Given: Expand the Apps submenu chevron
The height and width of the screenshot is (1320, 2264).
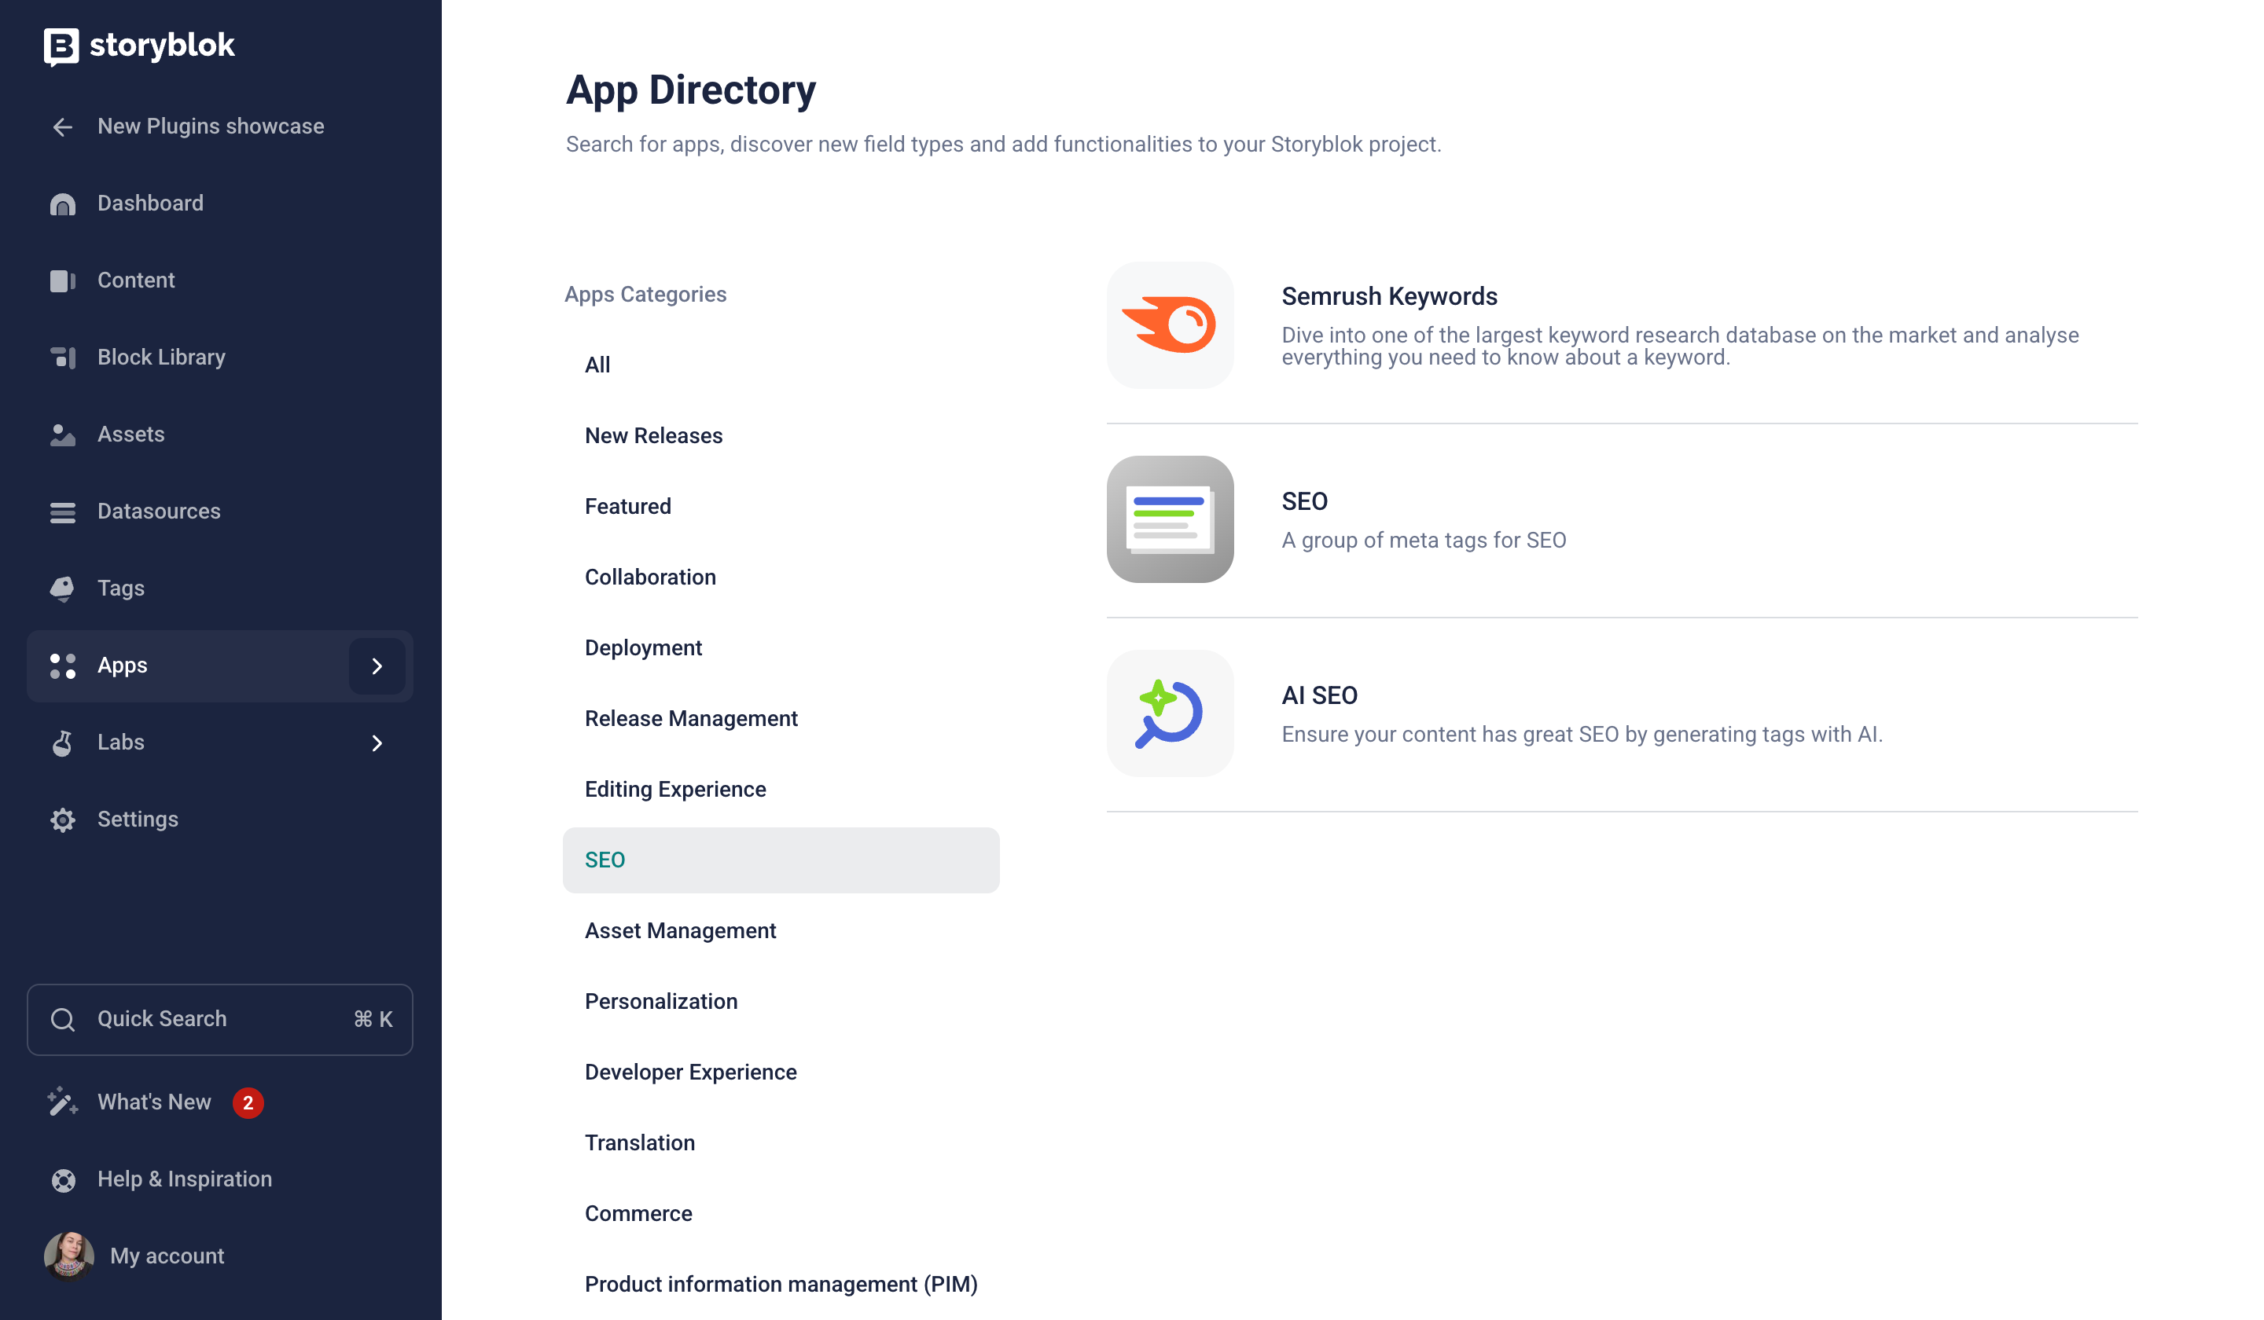Looking at the screenshot, I should click(x=377, y=666).
